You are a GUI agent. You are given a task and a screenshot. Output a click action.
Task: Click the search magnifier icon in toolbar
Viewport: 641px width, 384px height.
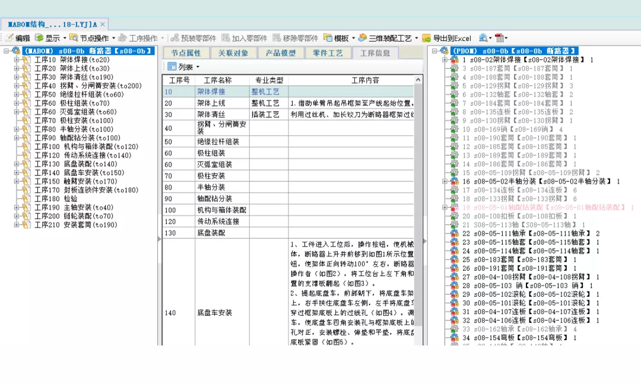(x=483, y=38)
